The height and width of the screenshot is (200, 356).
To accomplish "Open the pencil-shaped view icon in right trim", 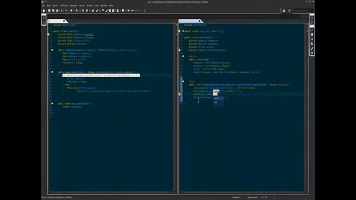I will (x=312, y=48).
